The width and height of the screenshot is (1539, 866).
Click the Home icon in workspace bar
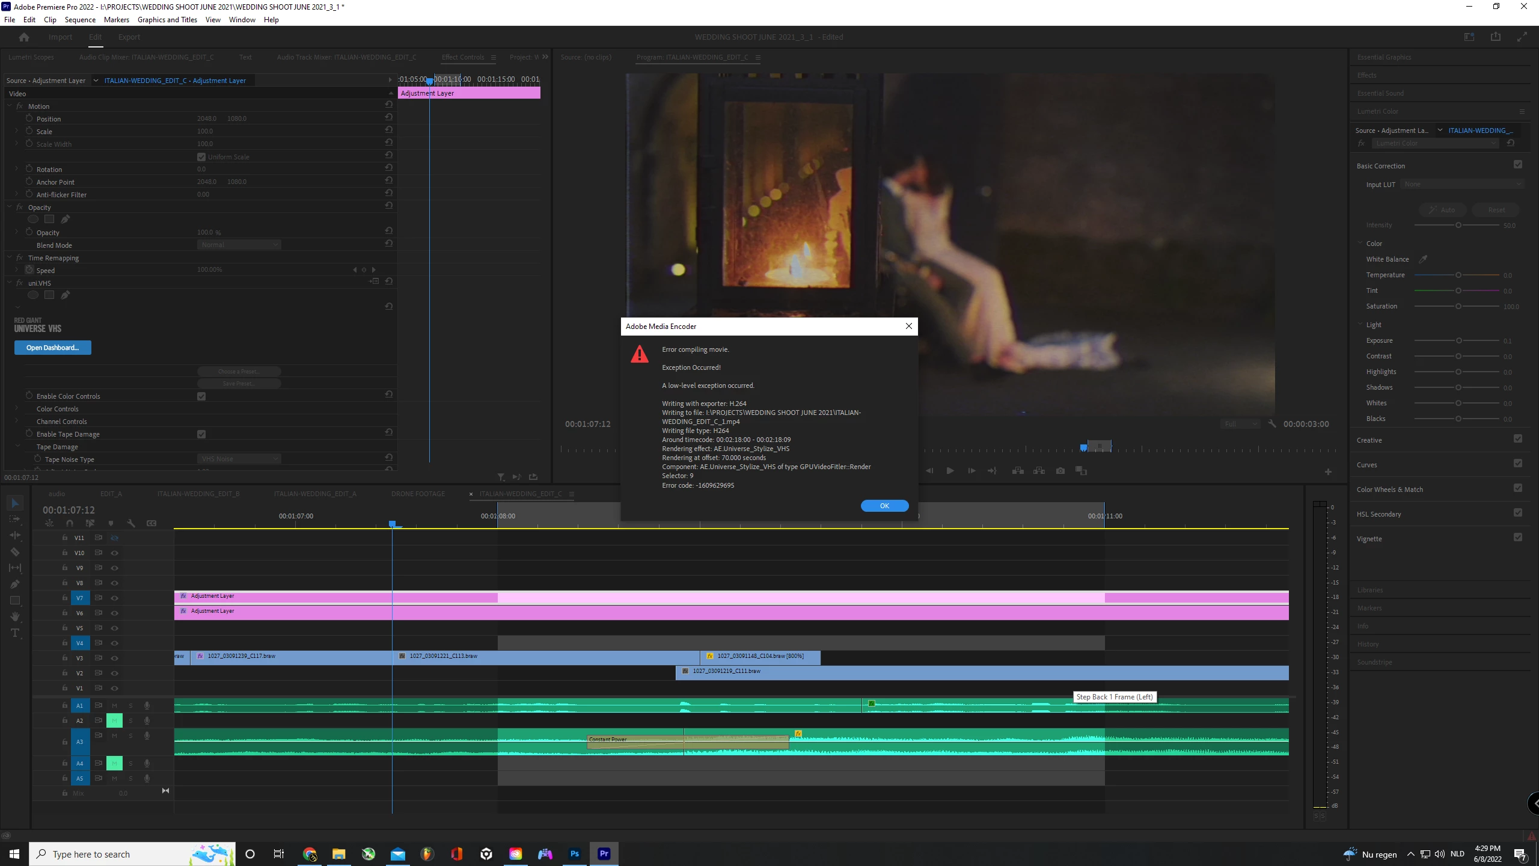point(24,37)
